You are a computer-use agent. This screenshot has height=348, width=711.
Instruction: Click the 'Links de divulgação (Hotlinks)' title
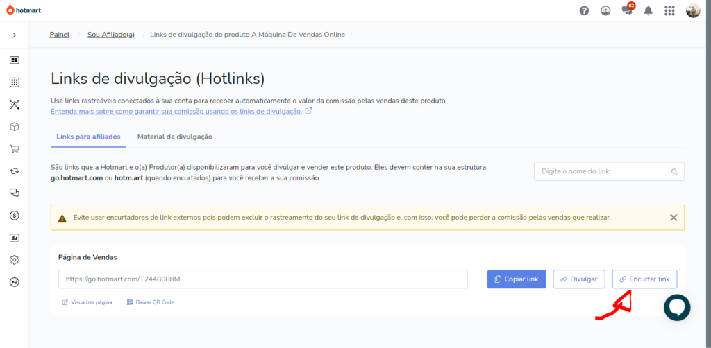[158, 79]
